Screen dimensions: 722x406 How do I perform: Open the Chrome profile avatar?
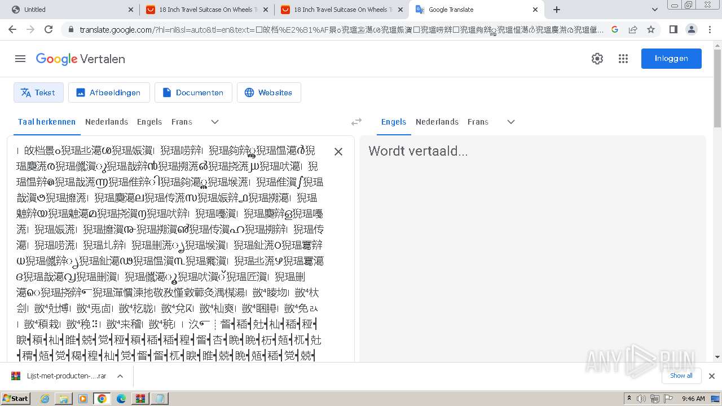point(692,29)
